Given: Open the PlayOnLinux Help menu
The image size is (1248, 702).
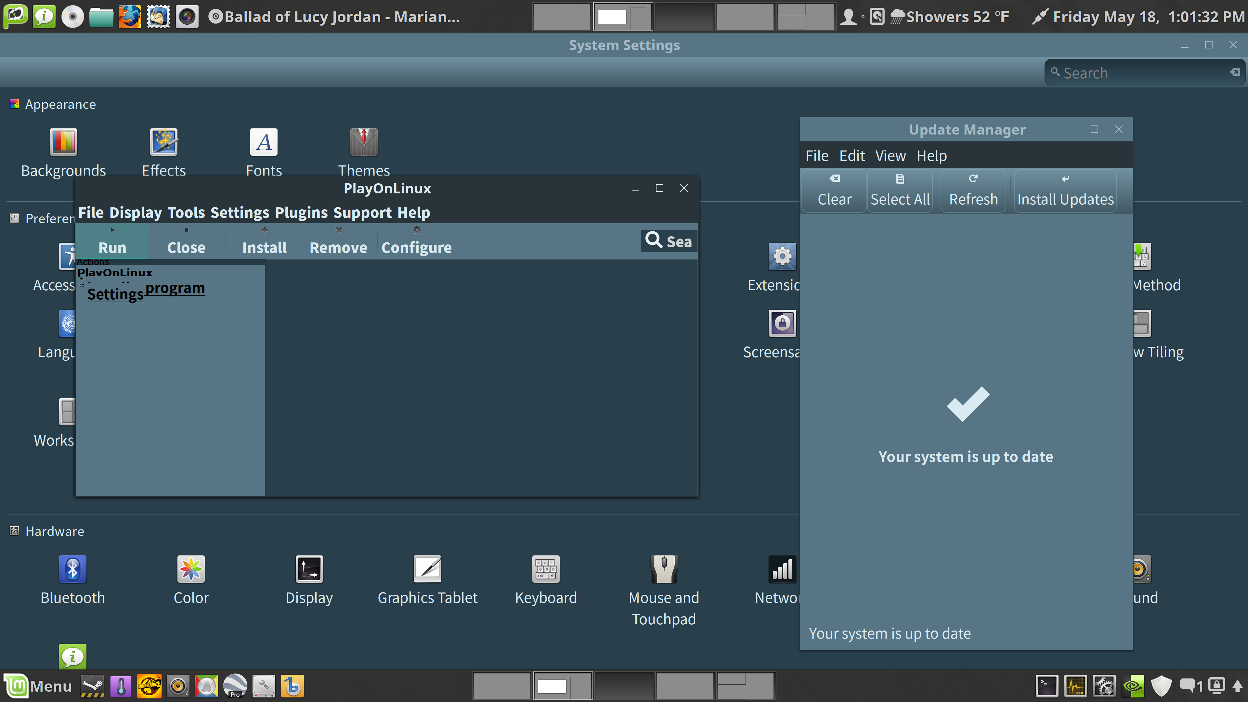Looking at the screenshot, I should pyautogui.click(x=414, y=212).
